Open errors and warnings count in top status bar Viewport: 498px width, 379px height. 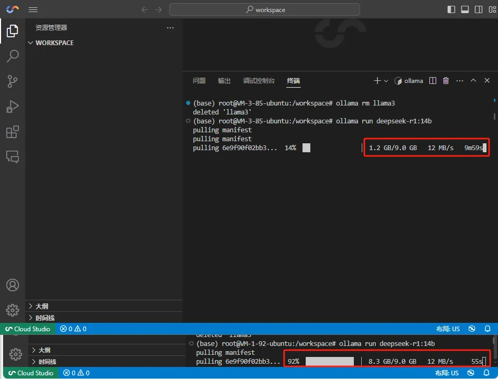click(73, 329)
